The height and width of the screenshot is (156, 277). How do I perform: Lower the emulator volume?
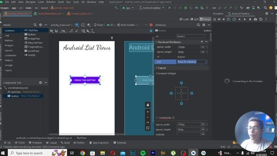[224, 19]
